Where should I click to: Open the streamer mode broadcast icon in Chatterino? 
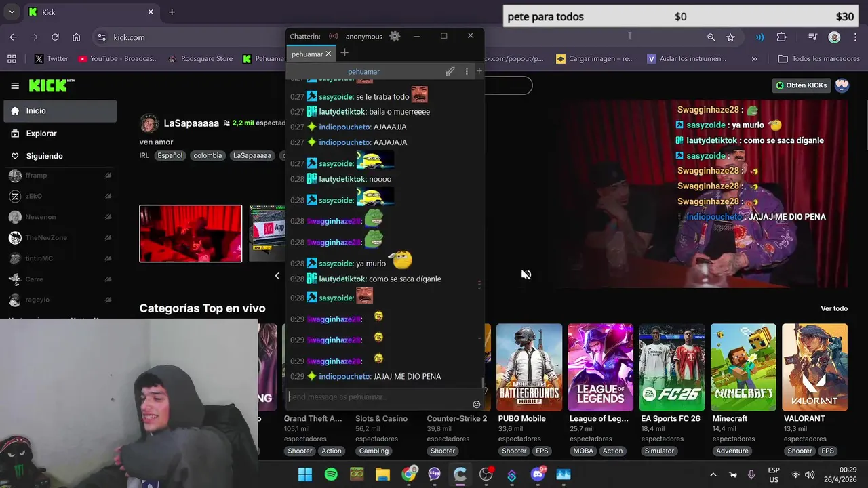pos(334,37)
